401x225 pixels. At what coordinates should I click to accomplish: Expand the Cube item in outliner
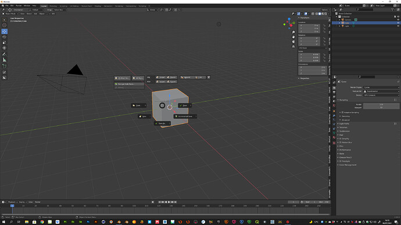click(339, 23)
